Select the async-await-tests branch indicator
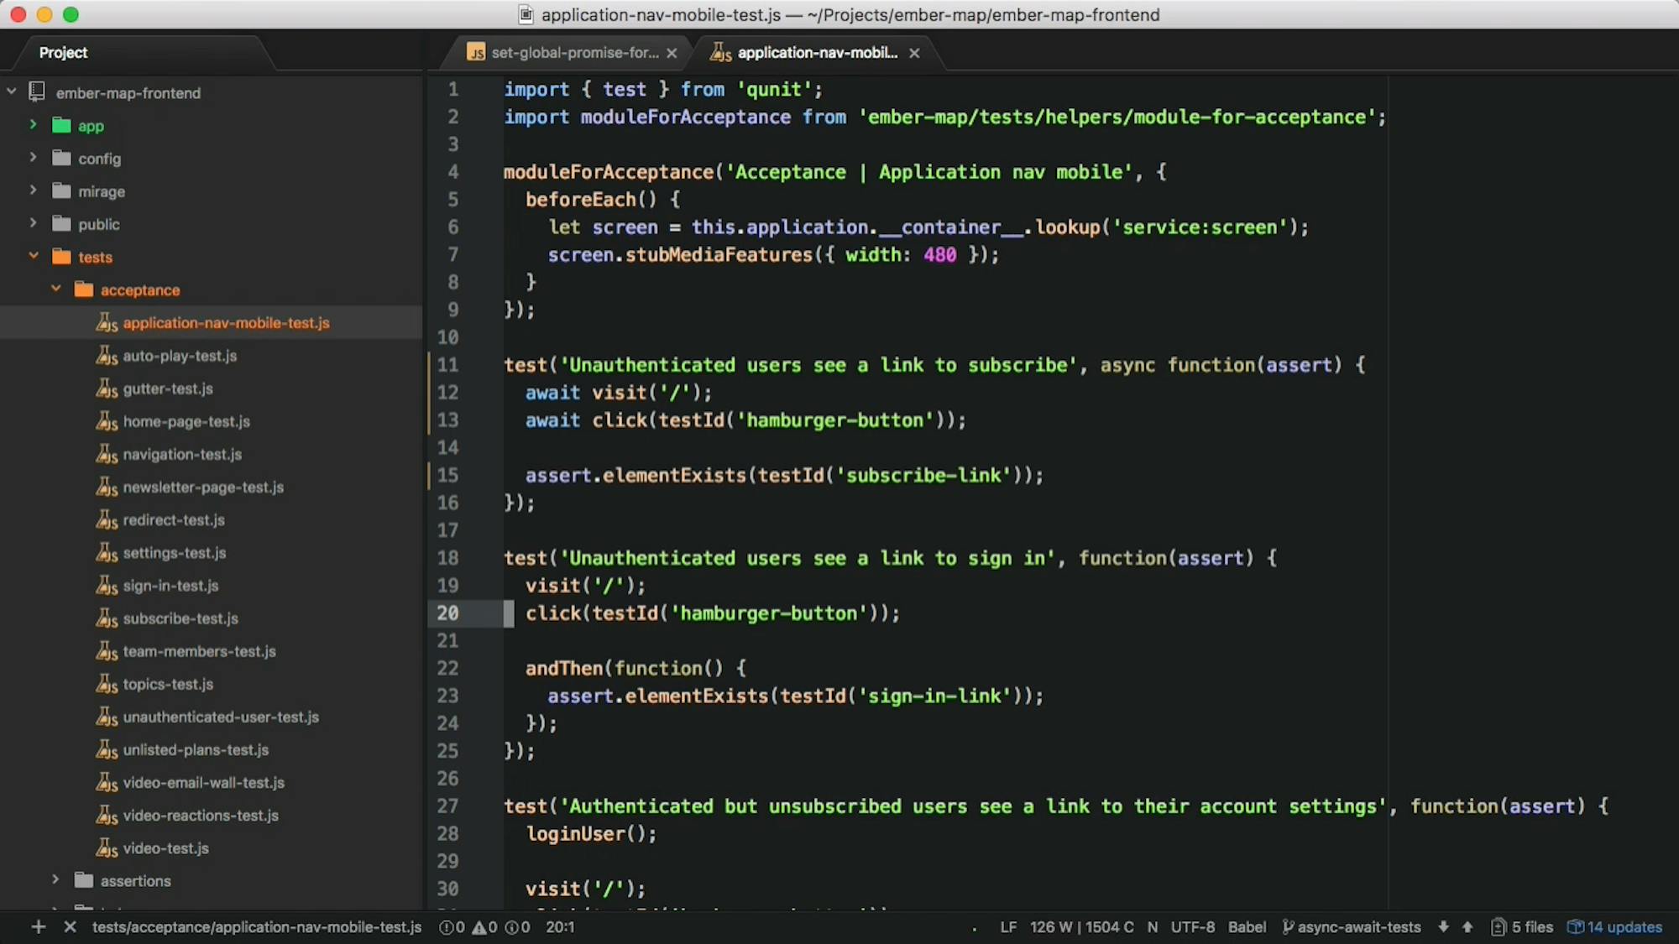The height and width of the screenshot is (944, 1679). tap(1352, 927)
